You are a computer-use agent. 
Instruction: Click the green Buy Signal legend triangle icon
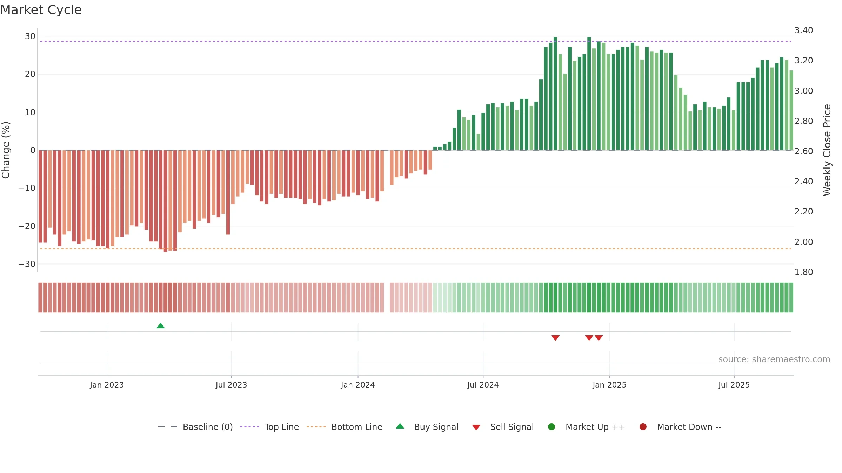[400, 426]
